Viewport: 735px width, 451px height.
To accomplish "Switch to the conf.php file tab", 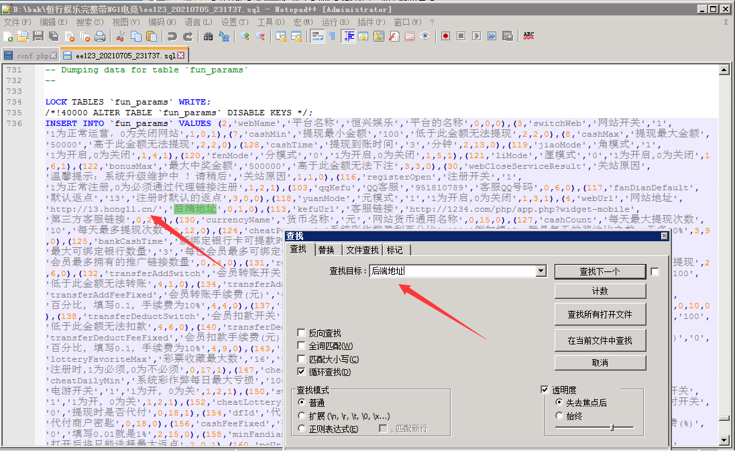I will pos(30,56).
